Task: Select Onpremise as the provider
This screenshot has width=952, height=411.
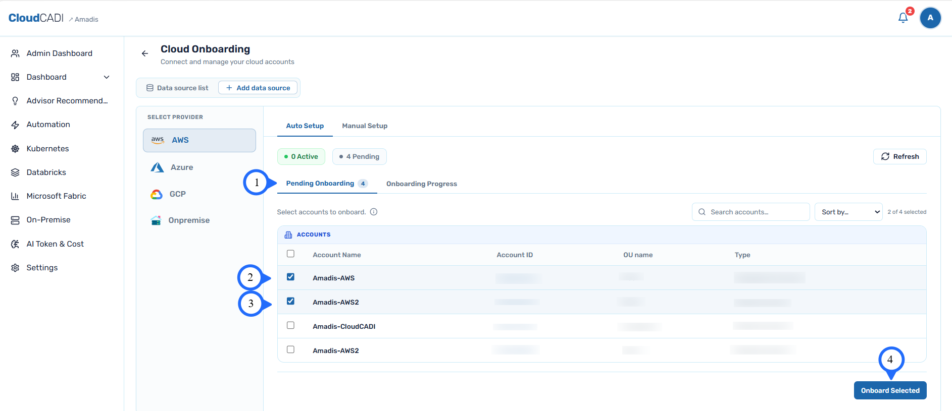Action: [199, 220]
